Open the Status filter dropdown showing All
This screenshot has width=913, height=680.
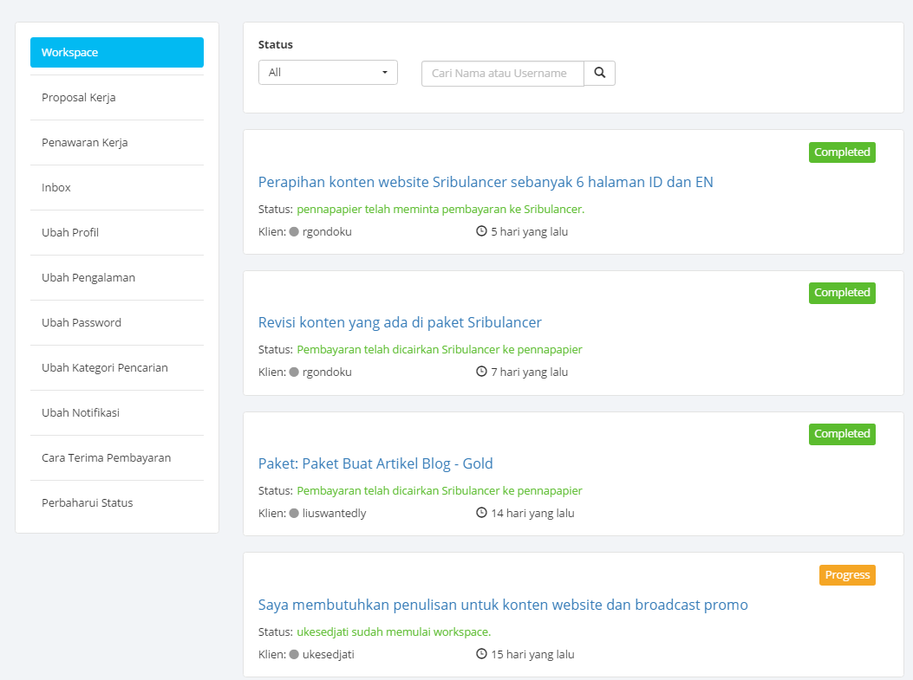pos(328,73)
